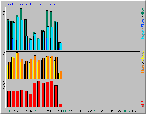Click day label 18 on the x-axis
This screenshot has width=146, height=114.
(81, 111)
